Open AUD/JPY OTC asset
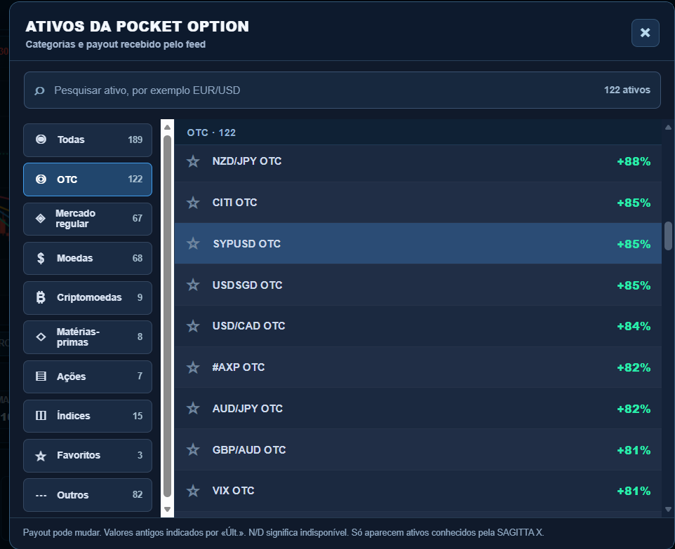The width and height of the screenshot is (675, 549). 417,408
